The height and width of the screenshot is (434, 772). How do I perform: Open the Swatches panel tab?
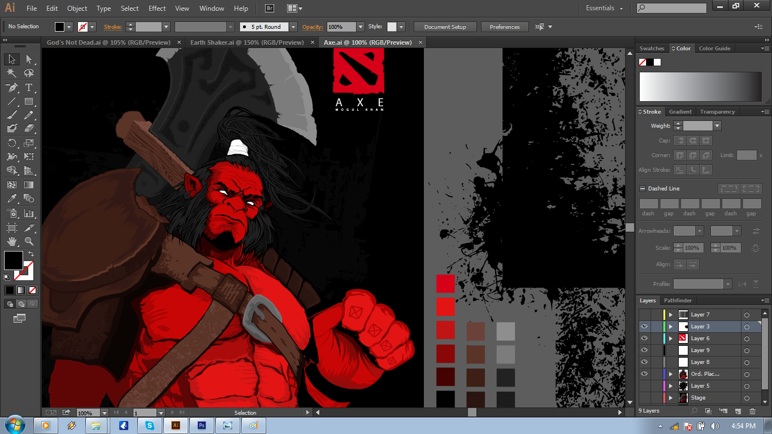[x=652, y=49]
